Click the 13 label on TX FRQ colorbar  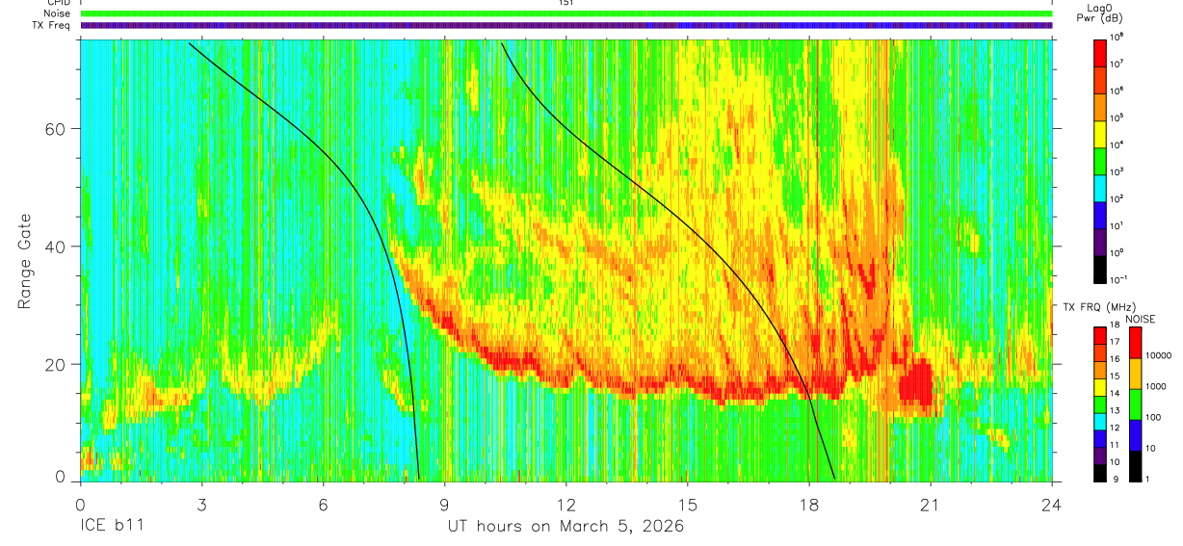[1115, 411]
